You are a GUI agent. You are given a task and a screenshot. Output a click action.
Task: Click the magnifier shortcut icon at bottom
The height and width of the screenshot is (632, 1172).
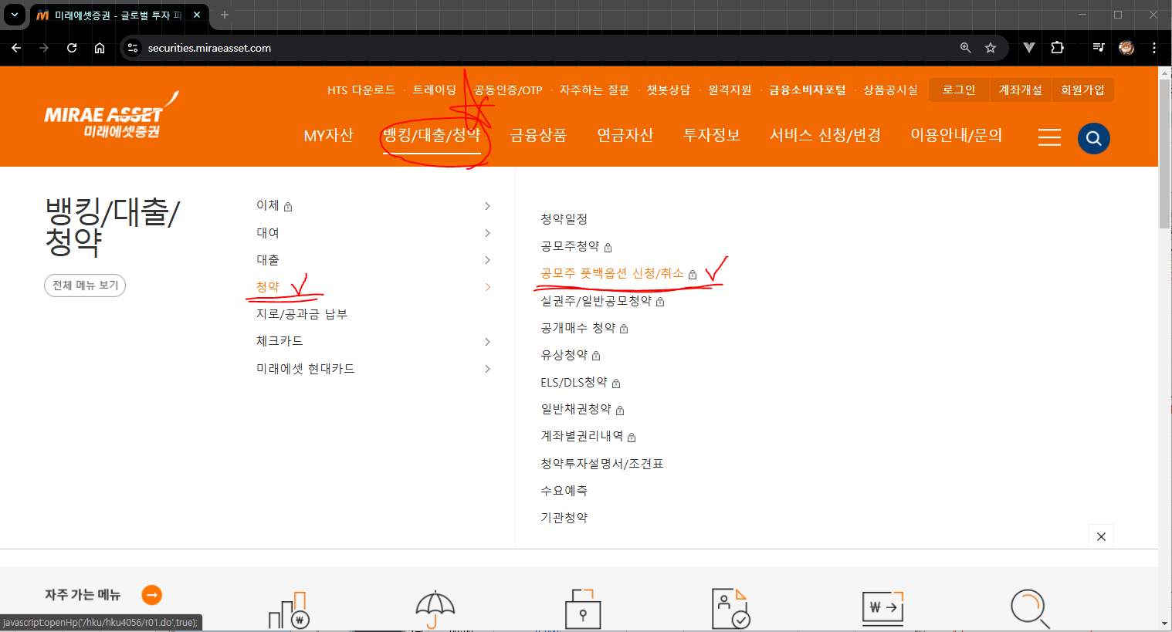(x=1030, y=610)
